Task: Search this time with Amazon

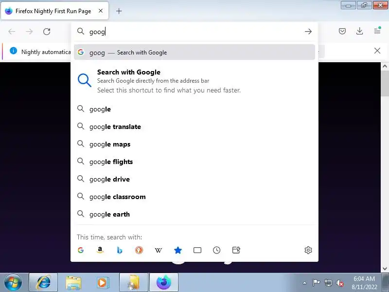Action: tap(100, 250)
